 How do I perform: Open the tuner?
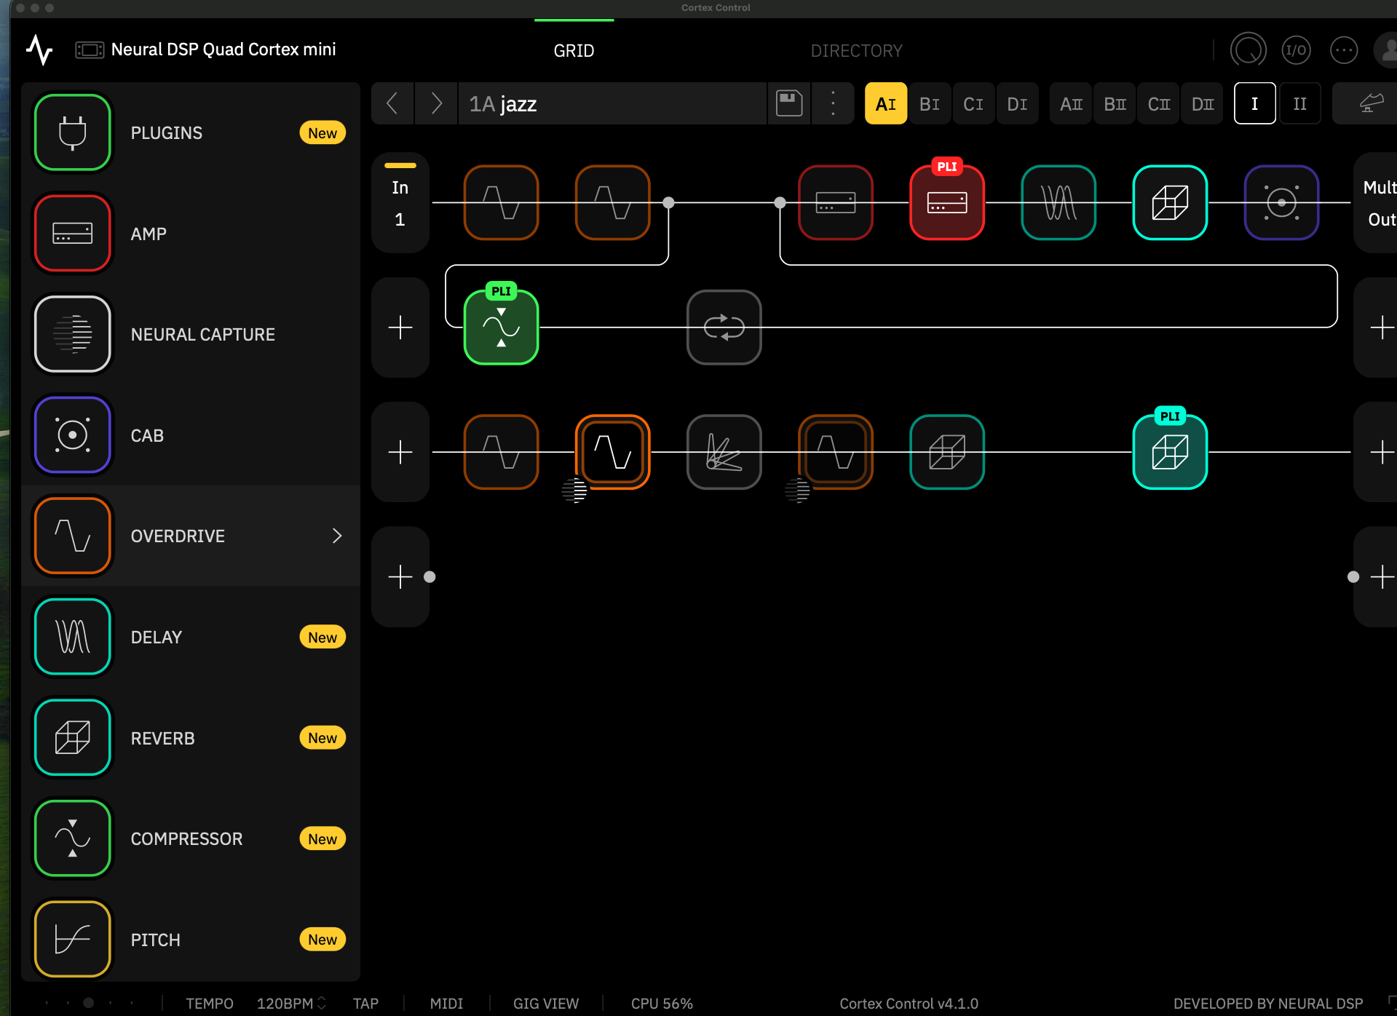click(x=1248, y=50)
